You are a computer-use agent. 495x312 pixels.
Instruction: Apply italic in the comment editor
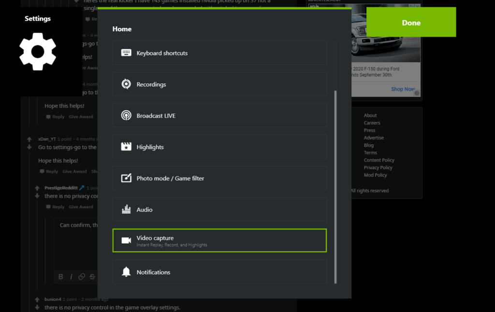click(x=71, y=276)
